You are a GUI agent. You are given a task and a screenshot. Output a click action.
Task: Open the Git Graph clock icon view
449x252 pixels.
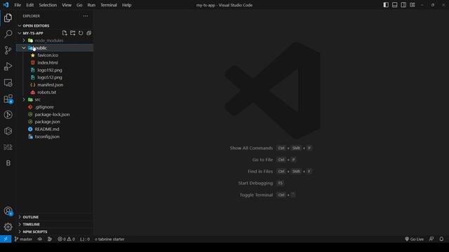(8, 115)
